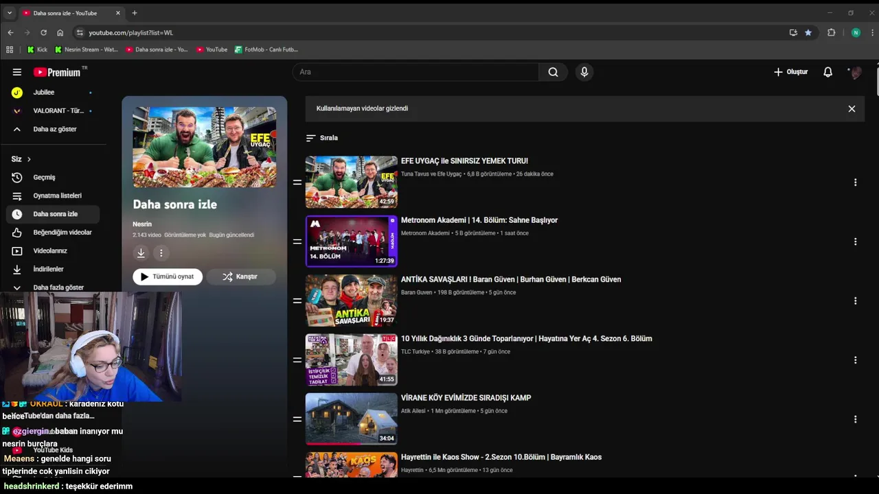Click TLC Turkiye channel name

(x=415, y=352)
